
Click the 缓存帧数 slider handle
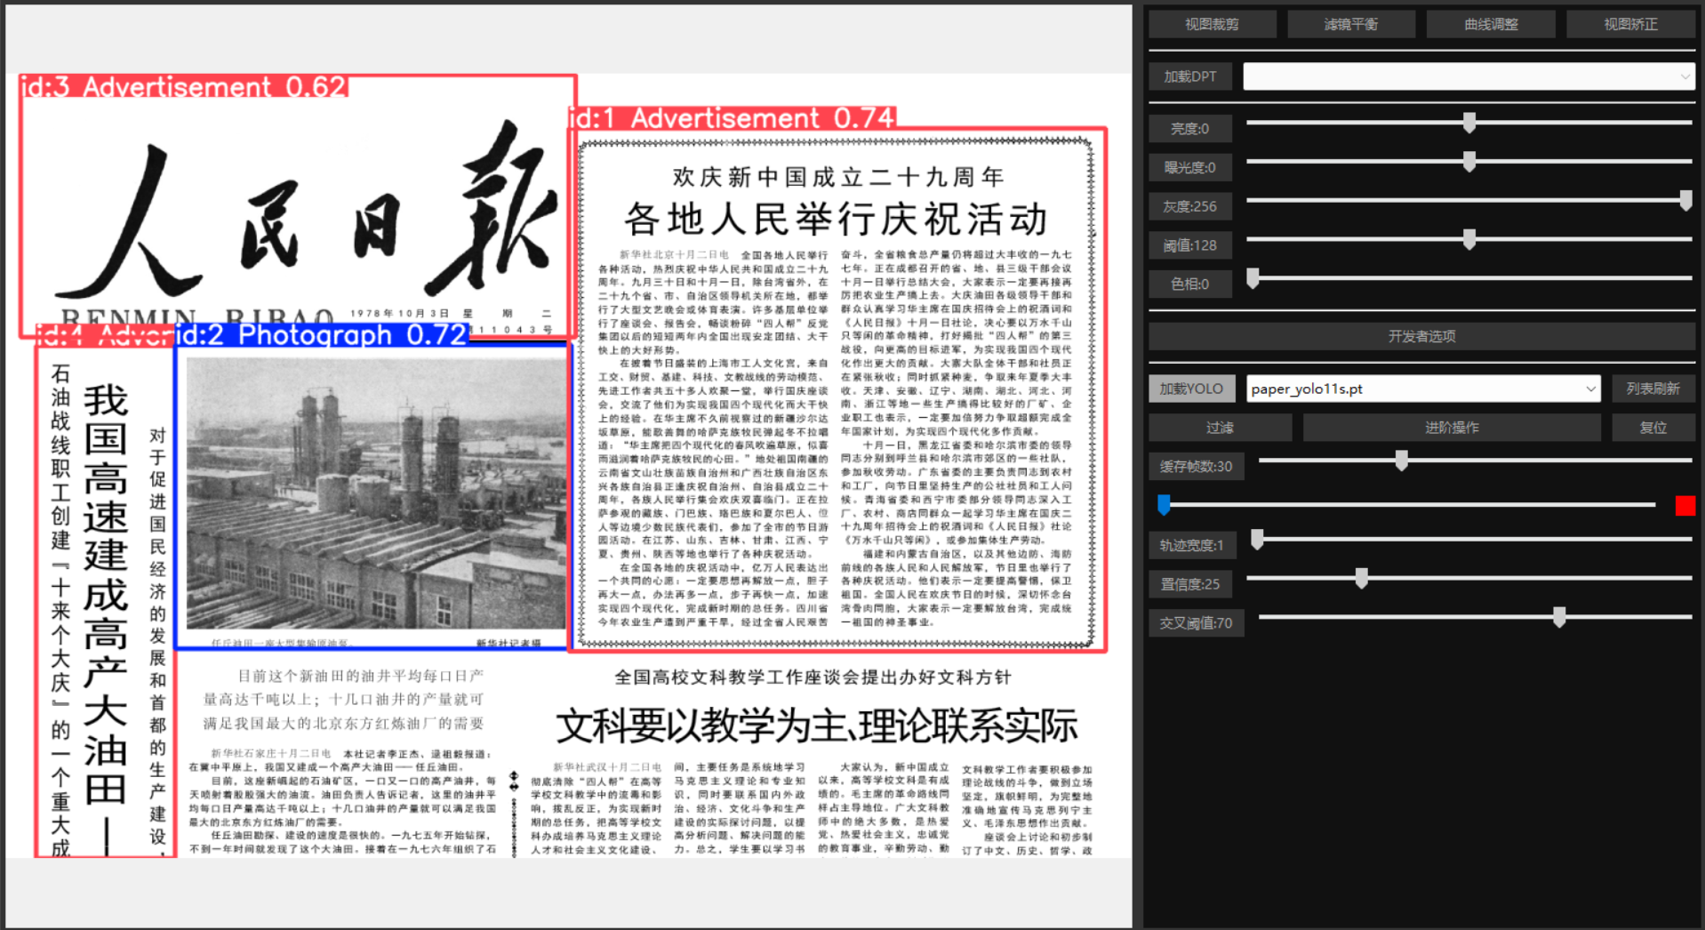(x=1402, y=461)
